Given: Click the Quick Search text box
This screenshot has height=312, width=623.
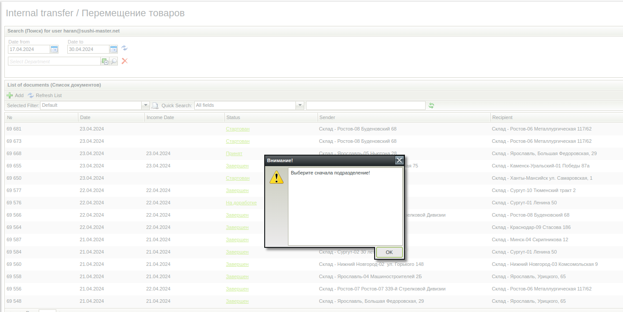Looking at the screenshot, I should (x=366, y=105).
